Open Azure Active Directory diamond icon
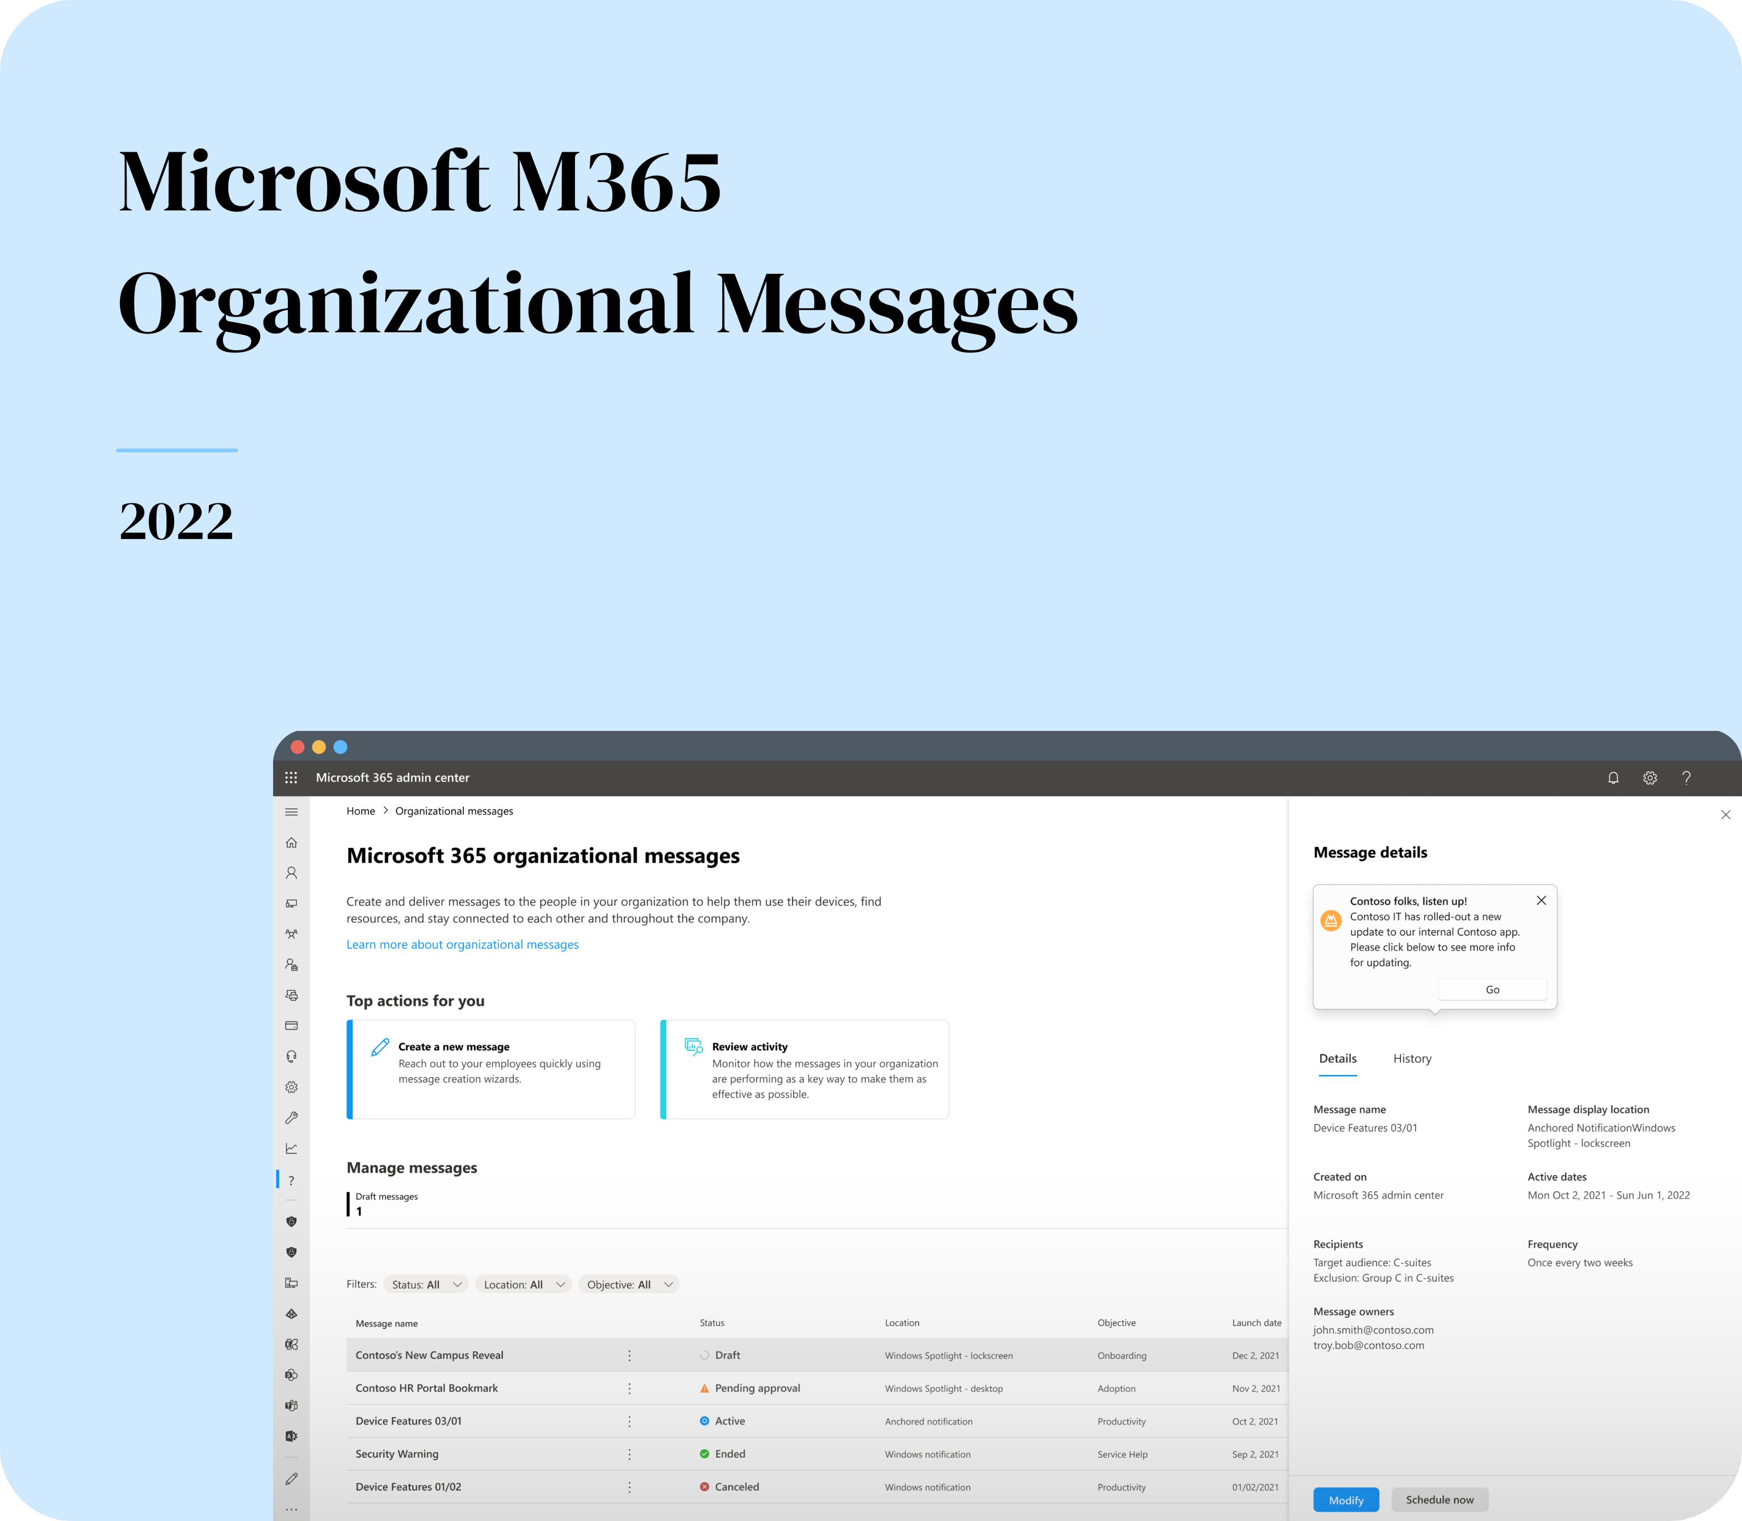Screen dimensions: 1742x1521 point(291,1314)
